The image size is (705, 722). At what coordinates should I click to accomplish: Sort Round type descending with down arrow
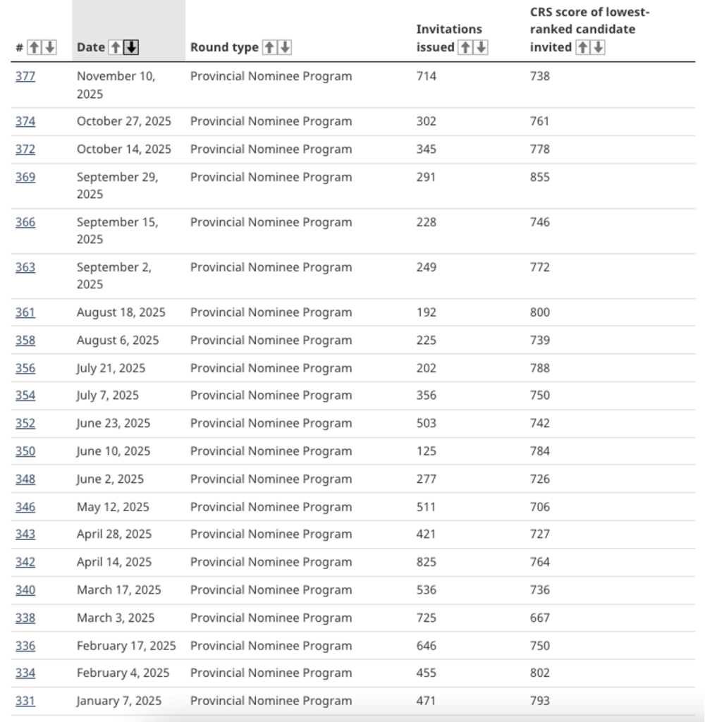click(x=284, y=47)
